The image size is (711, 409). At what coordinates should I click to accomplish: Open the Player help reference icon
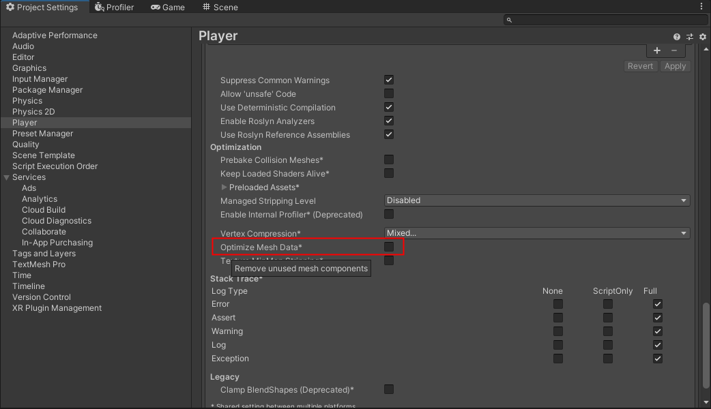point(677,37)
